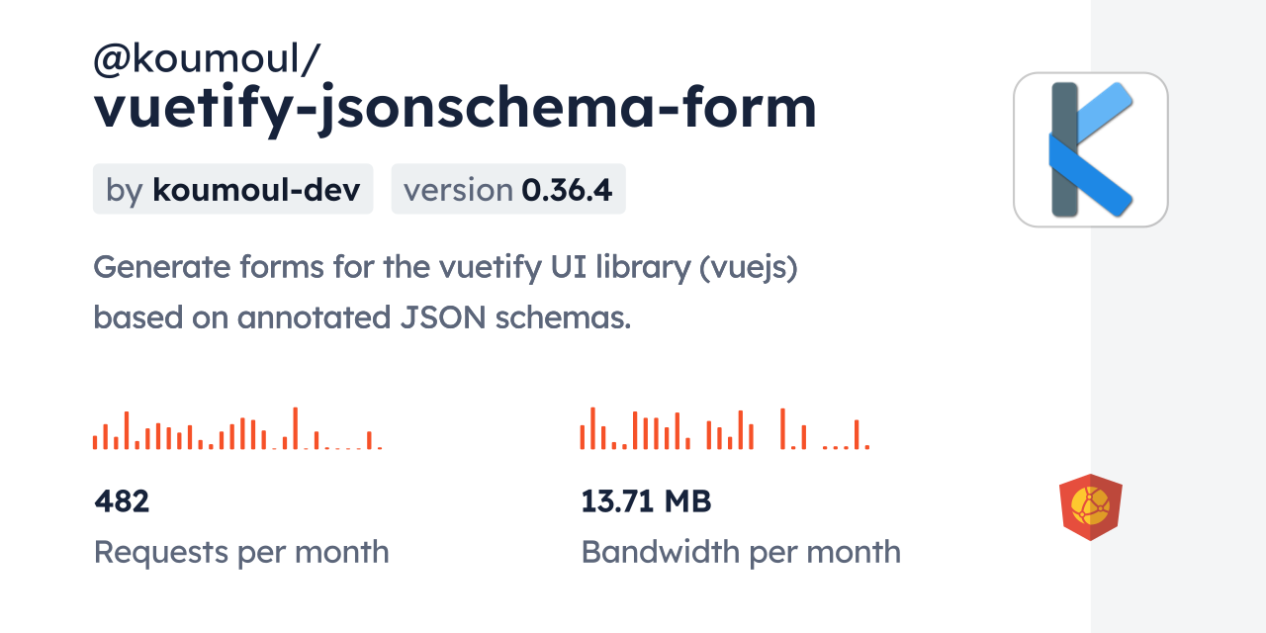Click the jsDelivr shield logo
The image size is (1266, 633).
(1090, 506)
